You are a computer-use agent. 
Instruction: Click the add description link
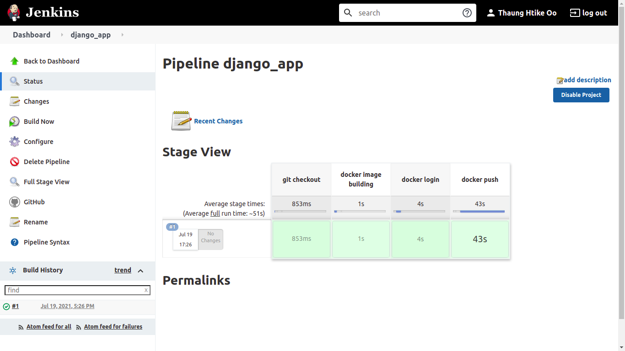(x=587, y=80)
